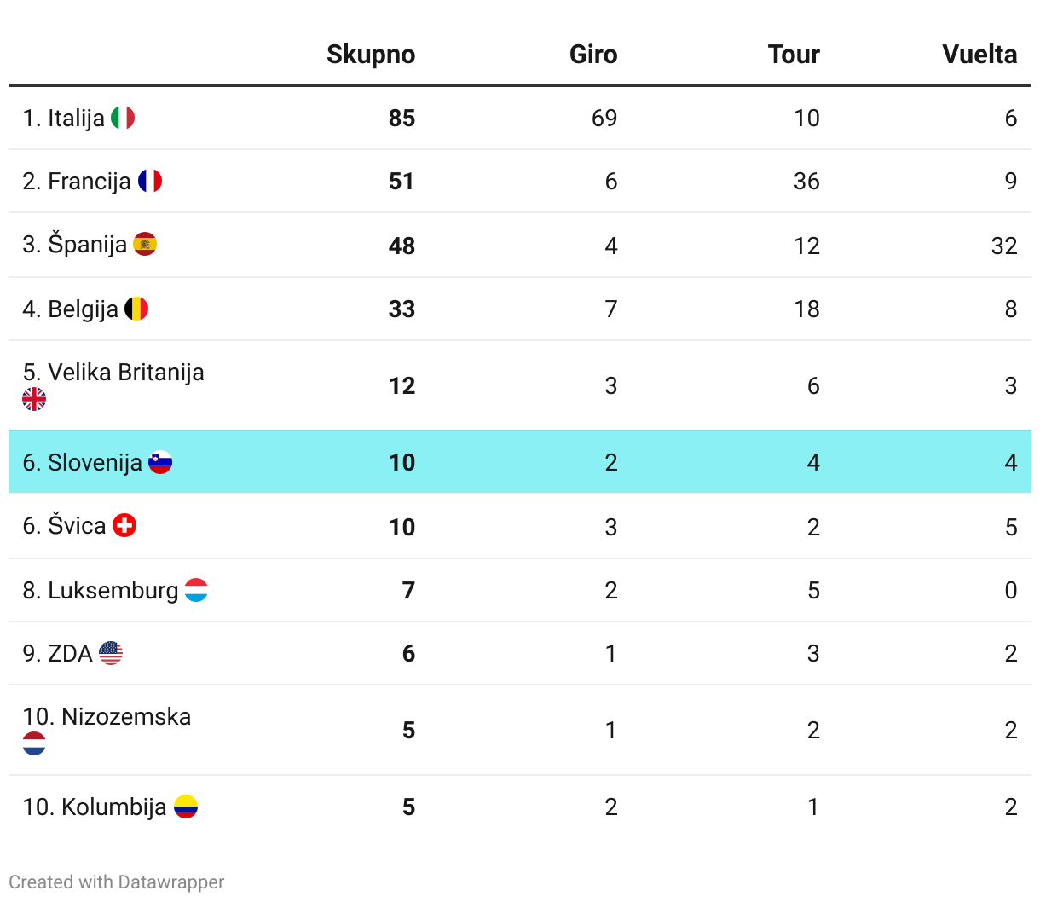Screen dimensions: 1040x902
Task: Click the Slovenian flag icon
Action: (x=160, y=462)
